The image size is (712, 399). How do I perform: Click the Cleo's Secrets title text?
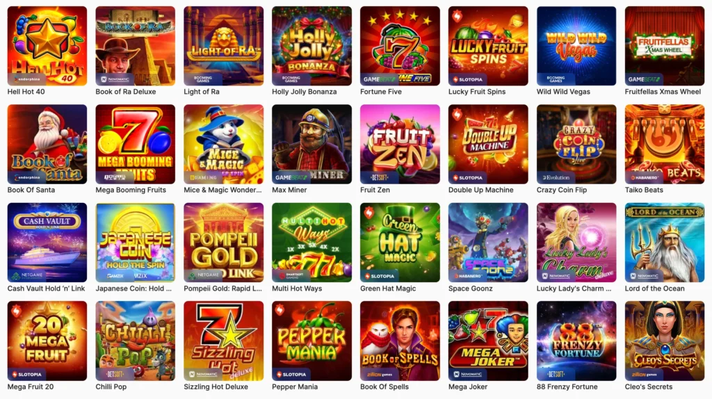click(x=649, y=386)
